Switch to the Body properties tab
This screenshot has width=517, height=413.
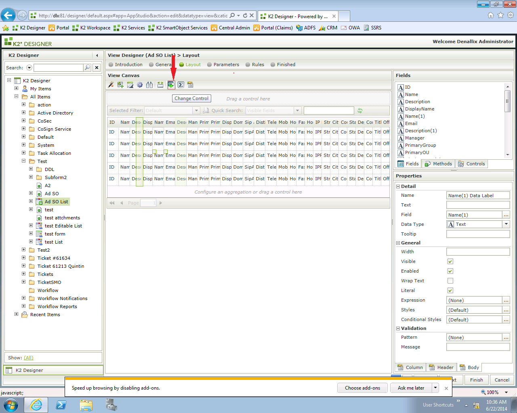point(469,367)
